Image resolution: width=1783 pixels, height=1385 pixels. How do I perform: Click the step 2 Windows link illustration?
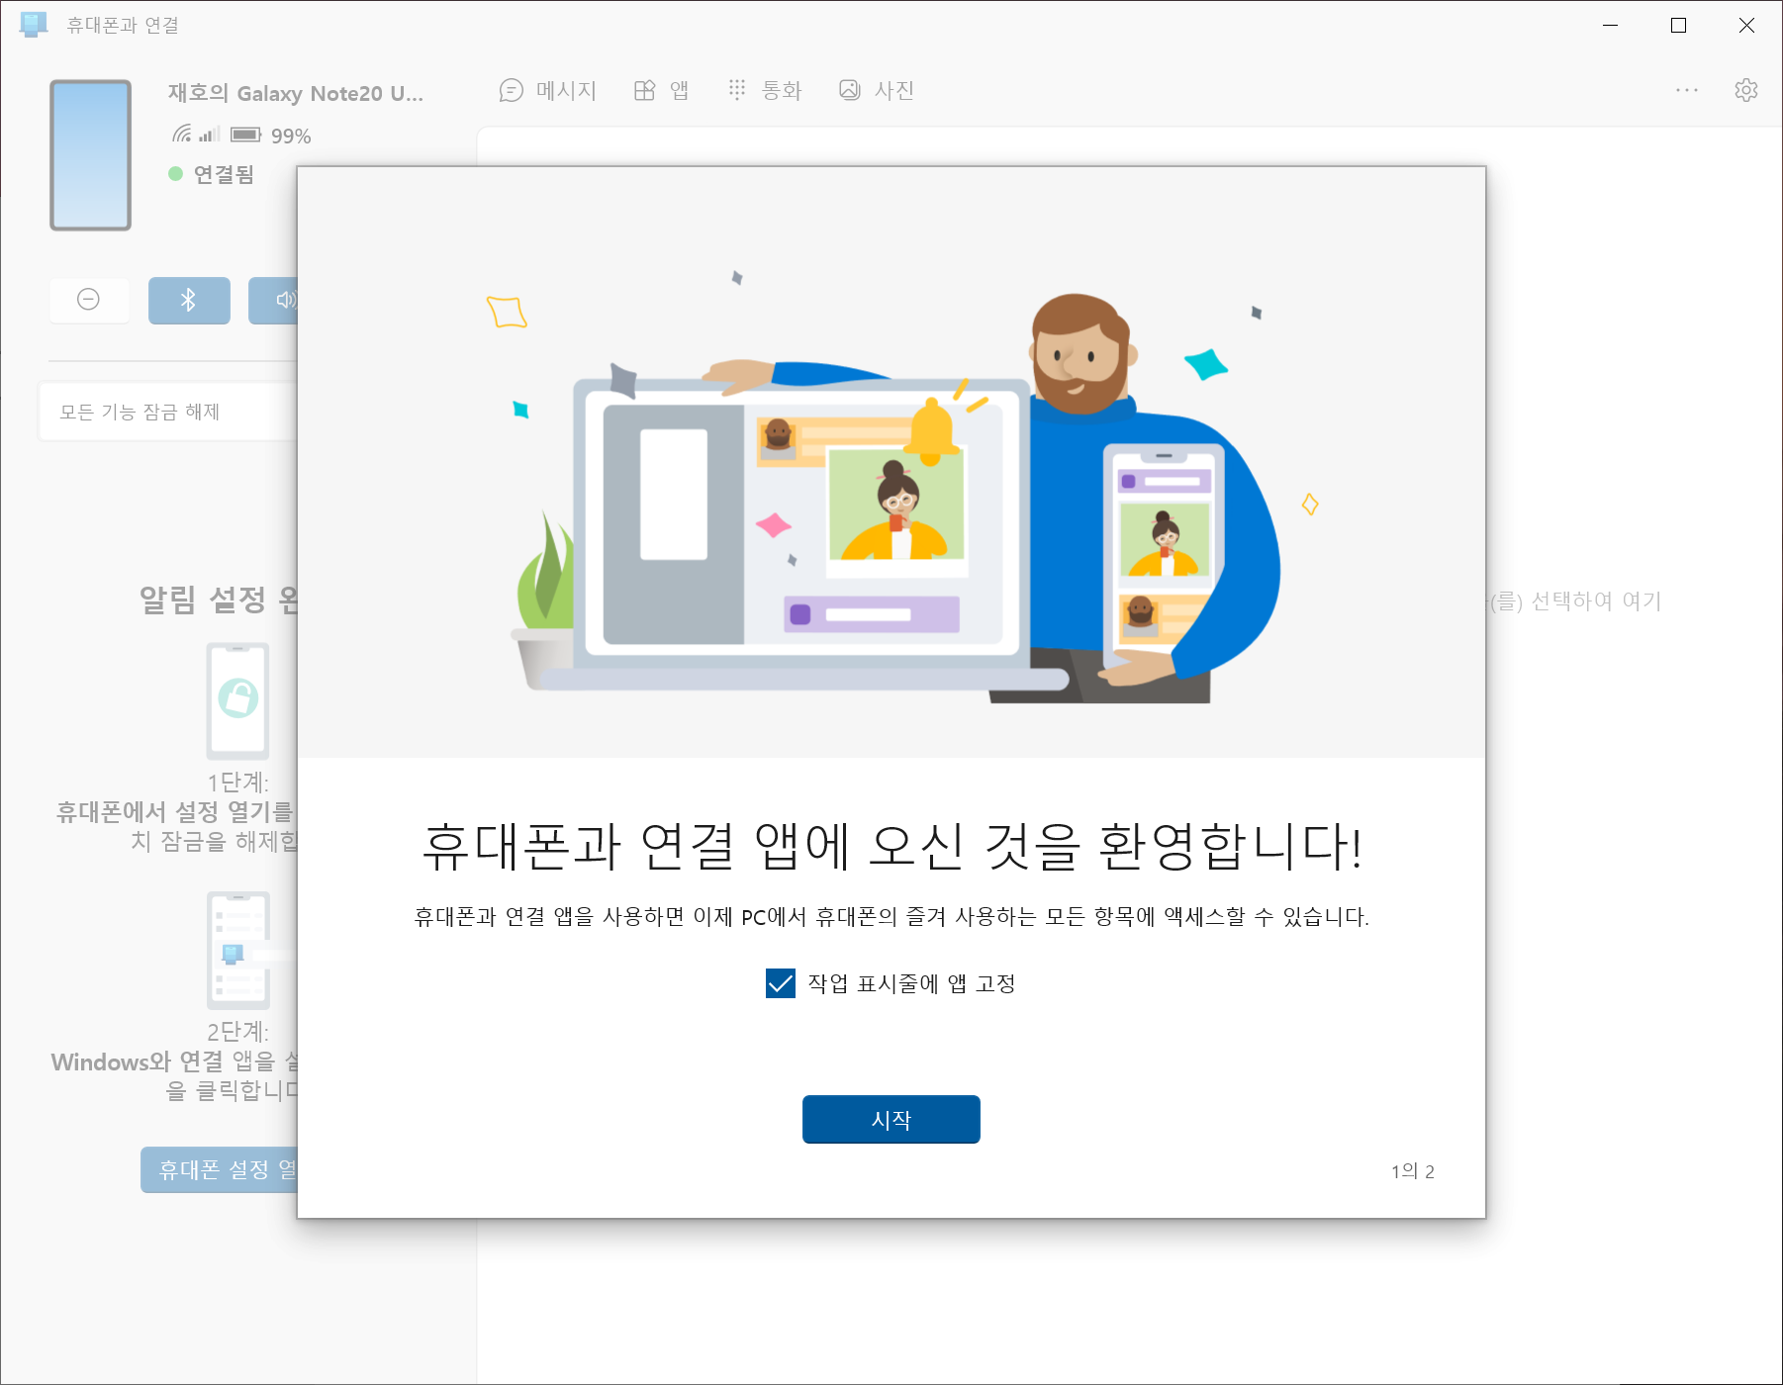[238, 951]
